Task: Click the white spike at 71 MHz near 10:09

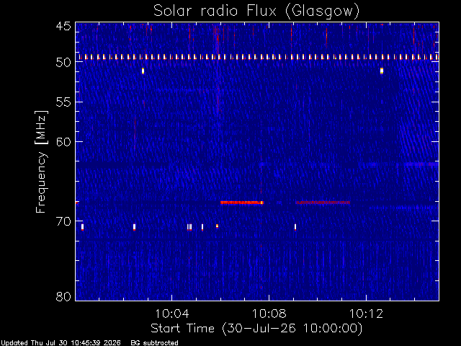Action: [295, 227]
